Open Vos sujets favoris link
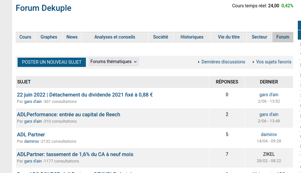Image resolution: width=301 pixels, height=173 pixels. pyautogui.click(x=274, y=62)
